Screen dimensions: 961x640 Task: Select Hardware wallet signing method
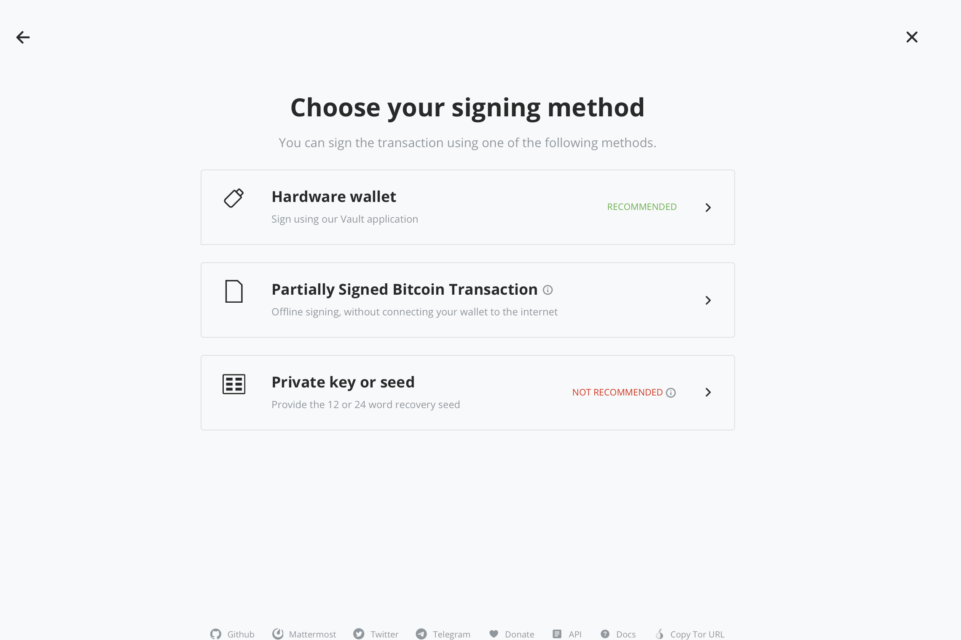(334, 197)
